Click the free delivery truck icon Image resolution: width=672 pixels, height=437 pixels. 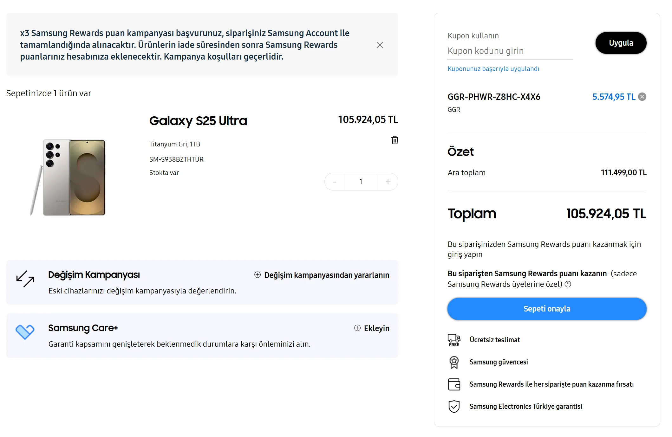[454, 340]
